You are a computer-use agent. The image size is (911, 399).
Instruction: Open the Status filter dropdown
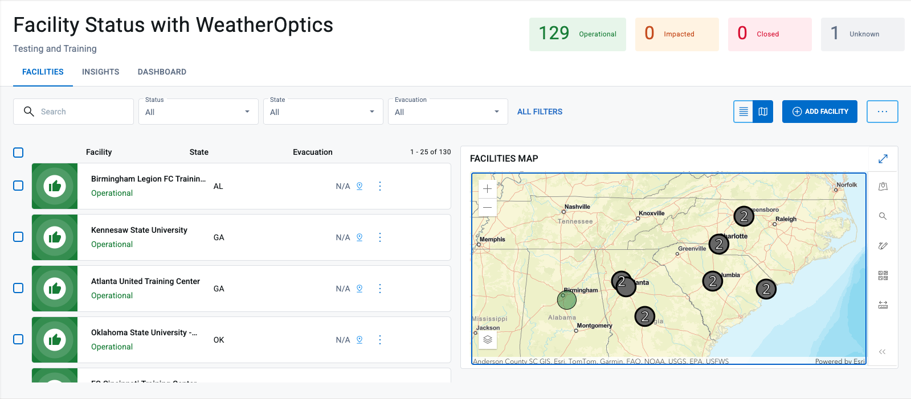(198, 112)
